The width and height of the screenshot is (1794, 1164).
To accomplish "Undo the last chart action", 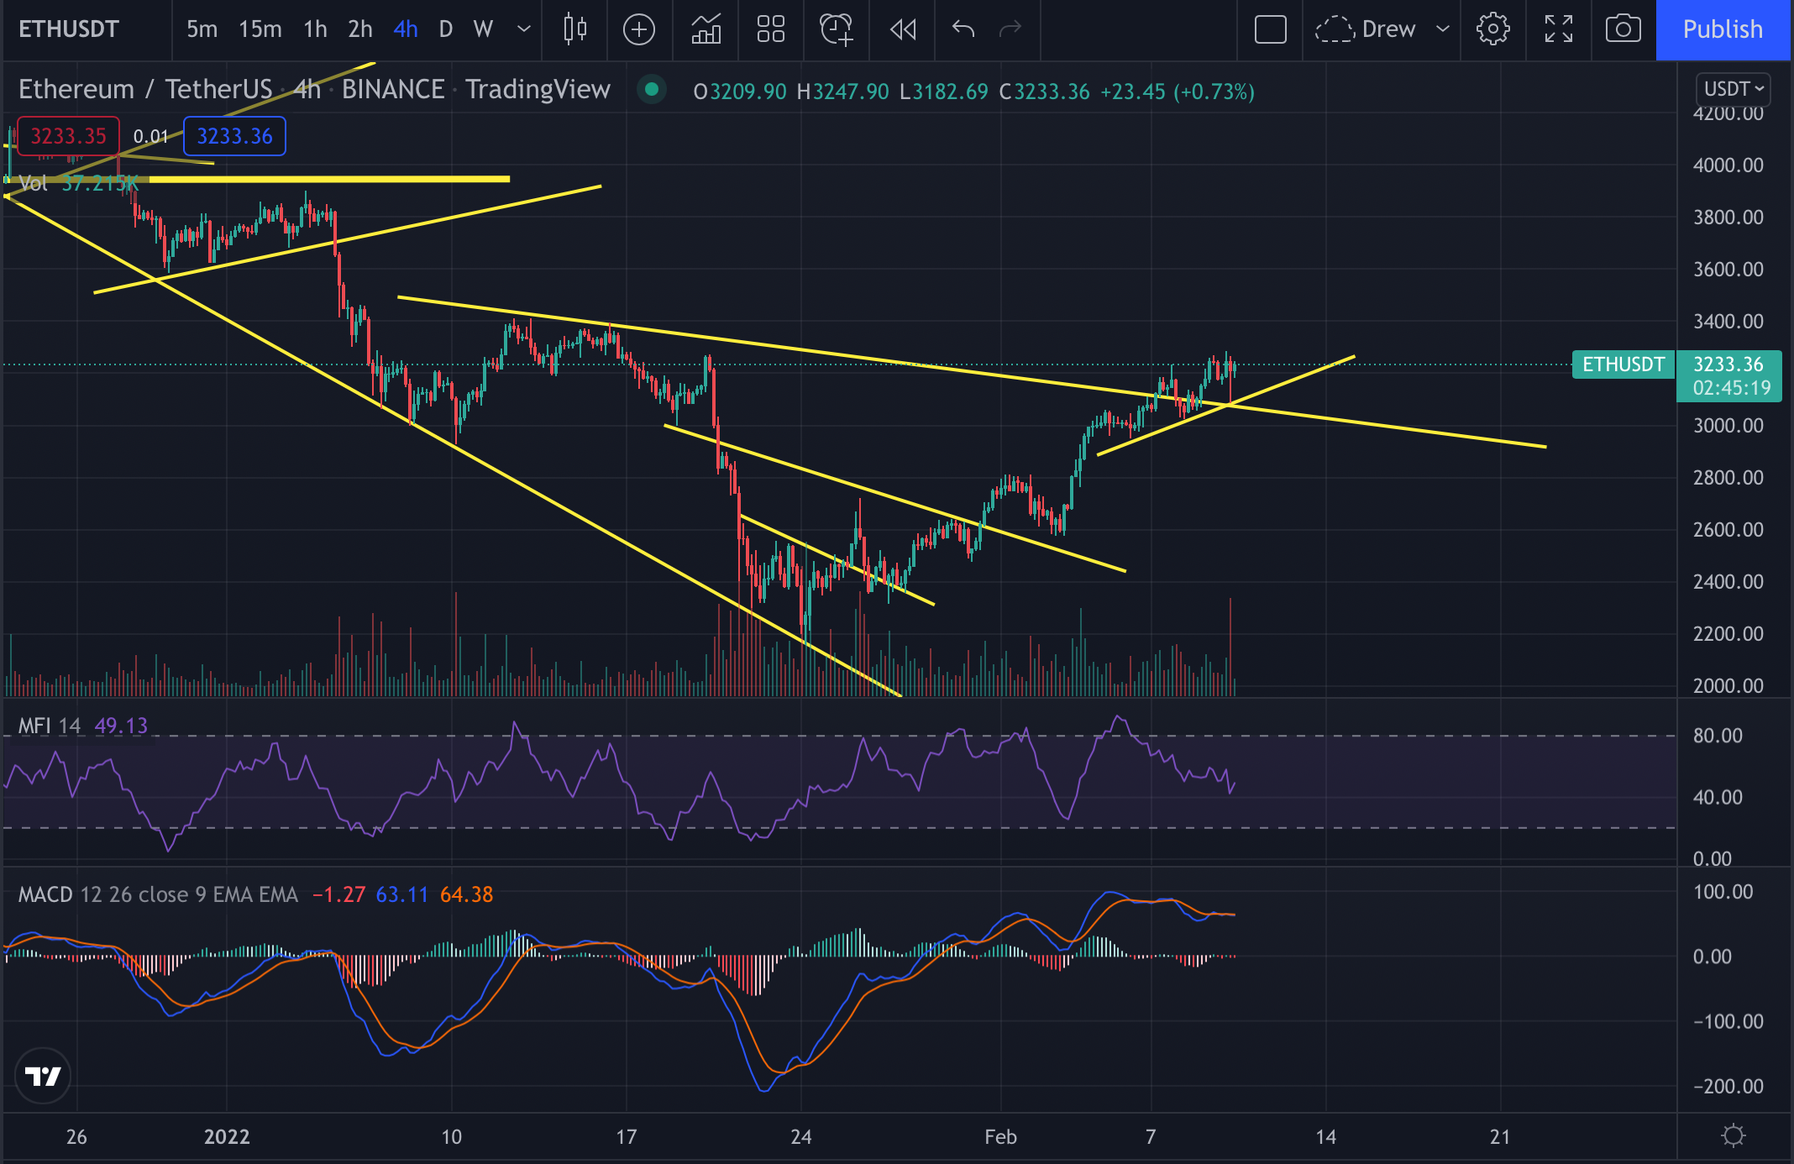I will [963, 29].
